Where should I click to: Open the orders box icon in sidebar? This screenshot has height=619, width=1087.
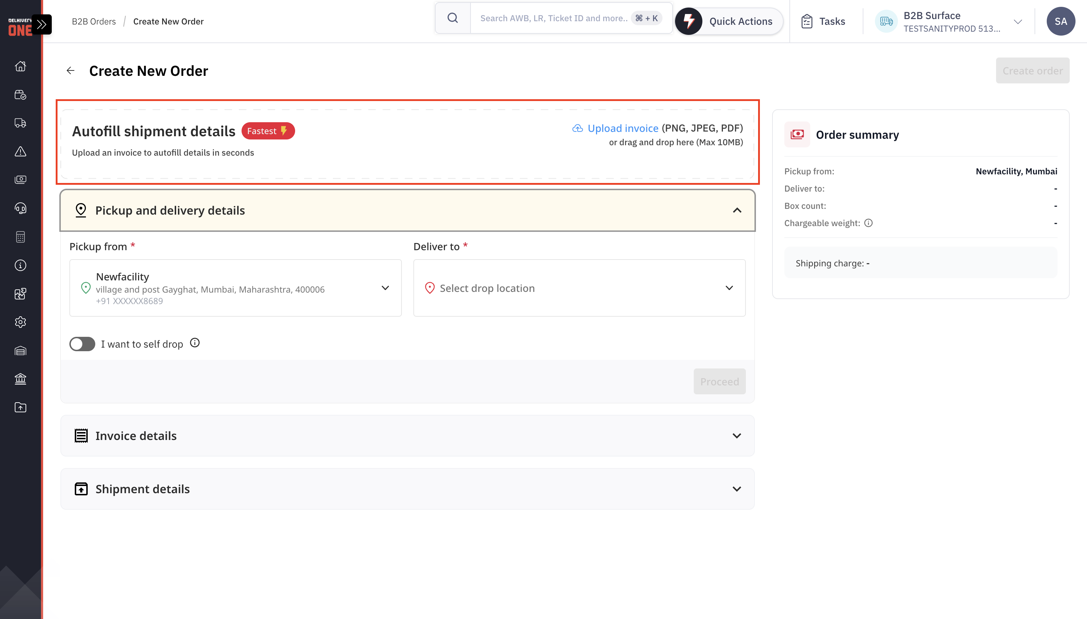coord(20,95)
